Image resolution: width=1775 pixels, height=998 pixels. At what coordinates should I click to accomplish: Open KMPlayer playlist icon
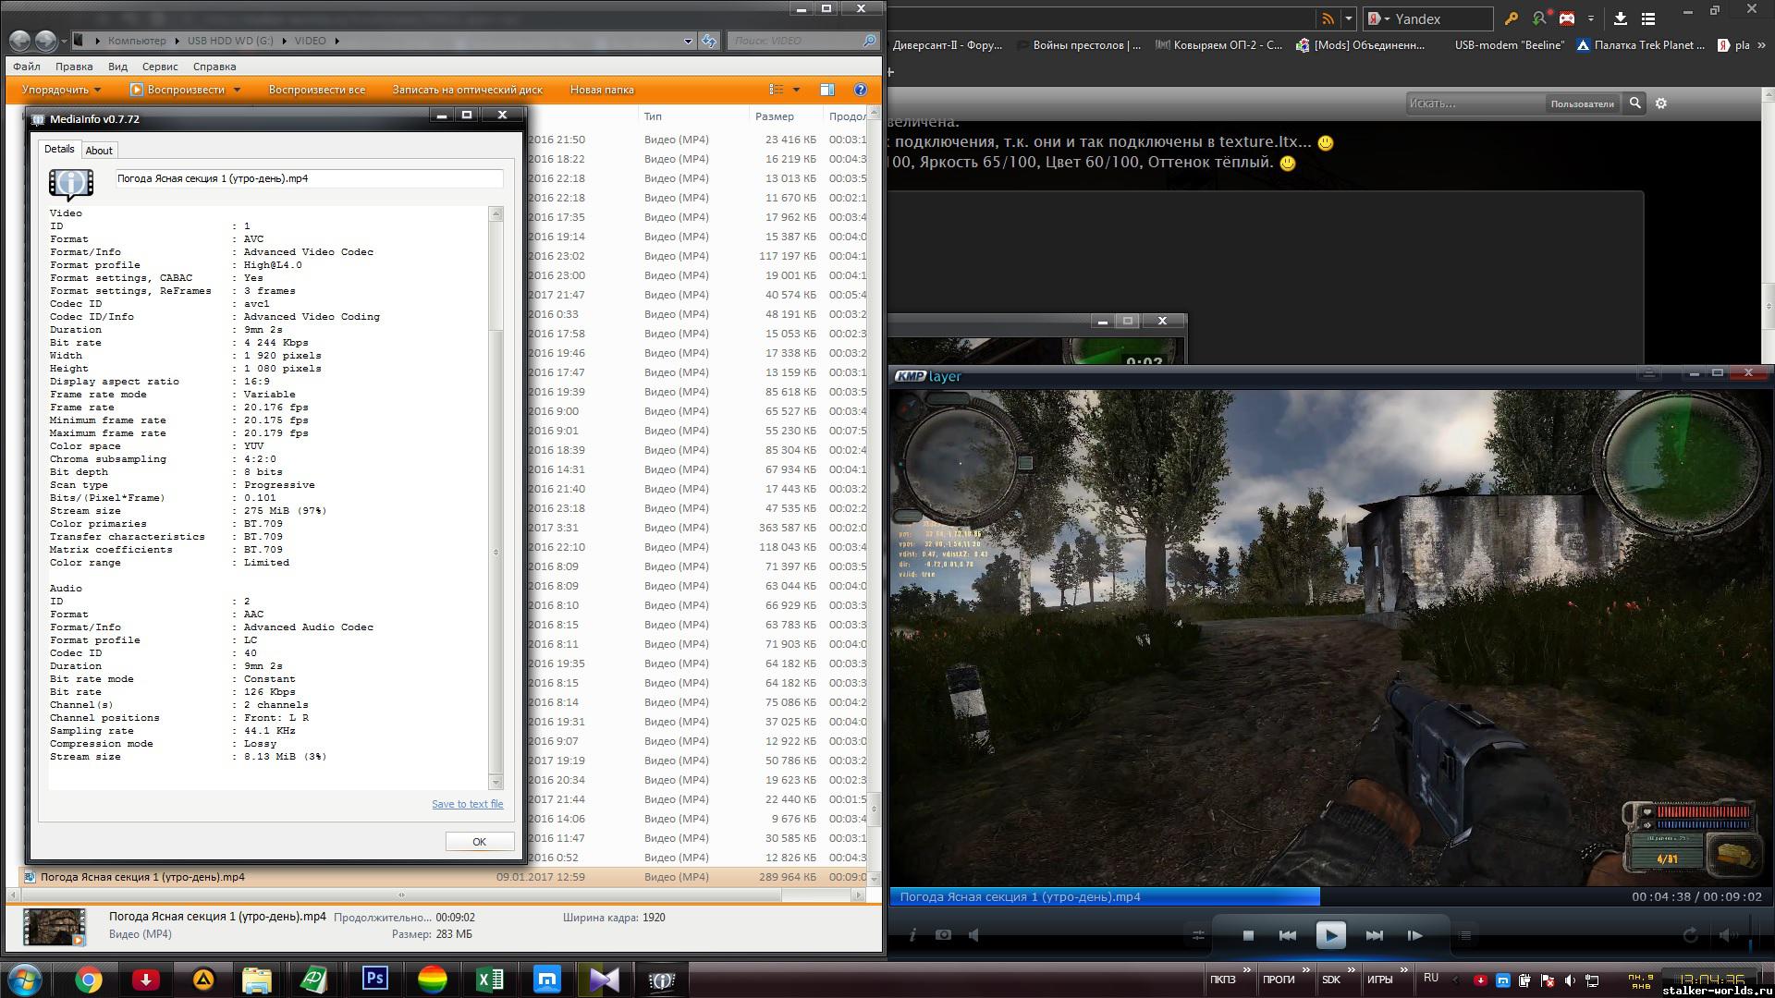[1465, 935]
